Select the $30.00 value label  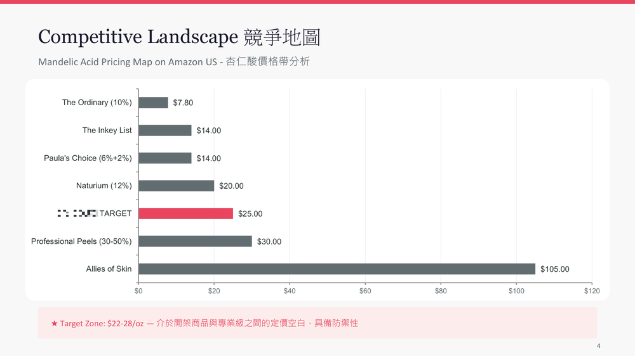269,241
